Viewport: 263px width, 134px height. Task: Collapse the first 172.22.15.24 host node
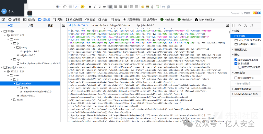[x=5, y=35]
